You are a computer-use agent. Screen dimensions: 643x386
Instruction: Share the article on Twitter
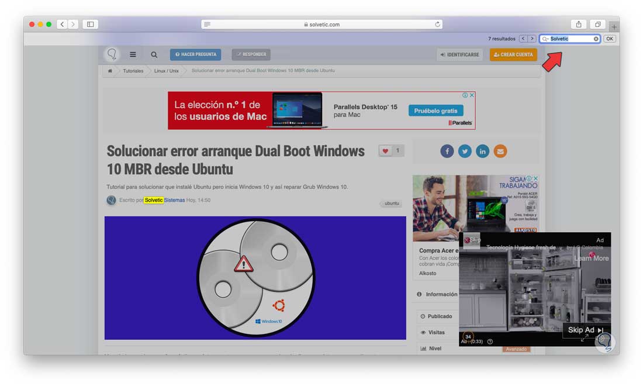(x=465, y=151)
